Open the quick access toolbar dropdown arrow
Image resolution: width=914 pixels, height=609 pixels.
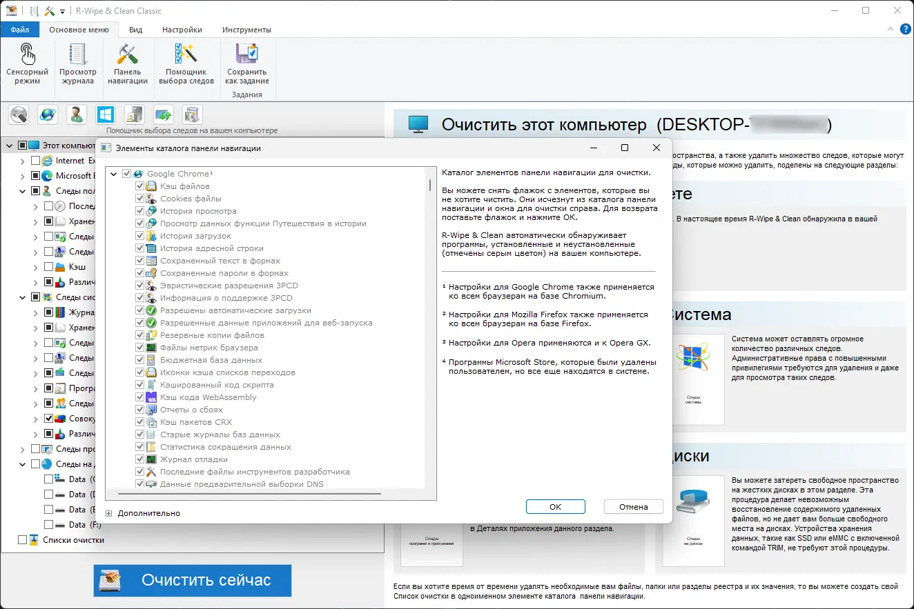pyautogui.click(x=62, y=12)
